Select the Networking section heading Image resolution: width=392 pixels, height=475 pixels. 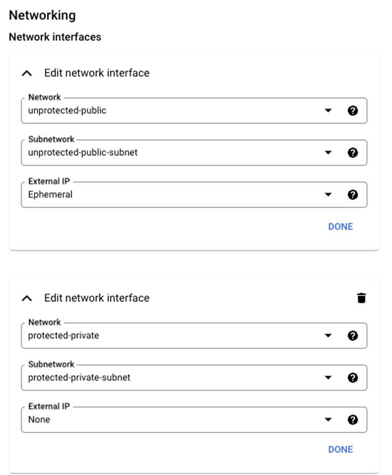[x=43, y=15]
